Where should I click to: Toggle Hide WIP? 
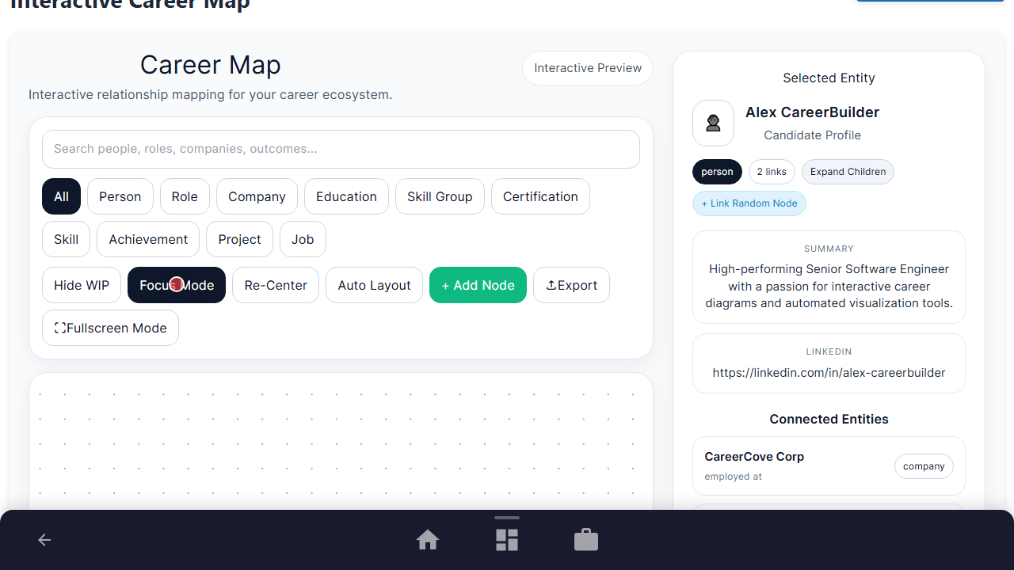(82, 285)
